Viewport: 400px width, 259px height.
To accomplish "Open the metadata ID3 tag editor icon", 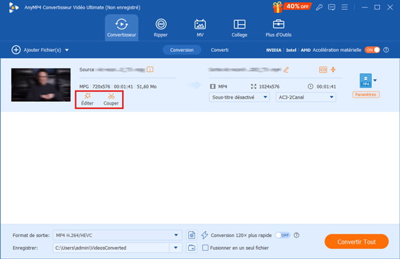I will 323,69.
